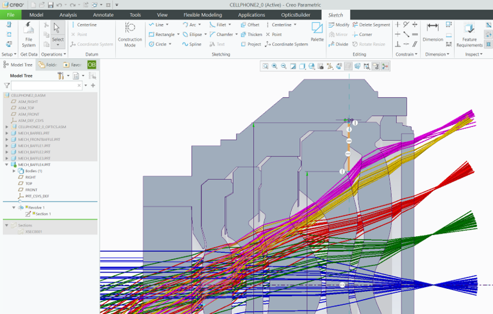This screenshot has width=493, height=314.
Task: Click Zoom In in graphics toolbar
Action: [x=274, y=67]
